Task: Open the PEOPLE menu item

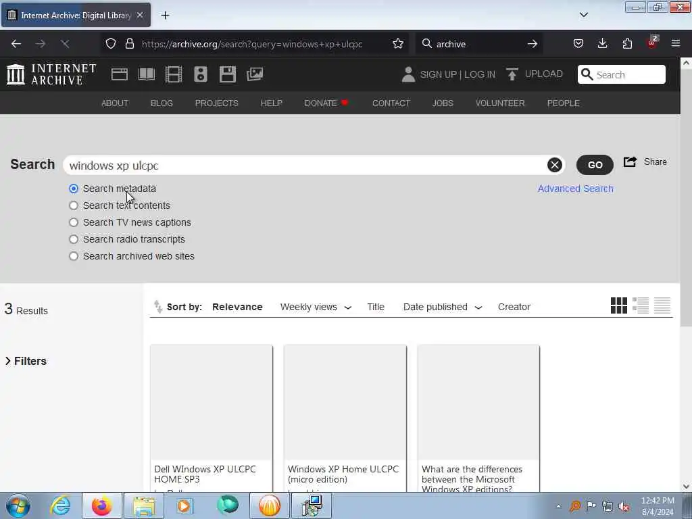Action: [563, 103]
